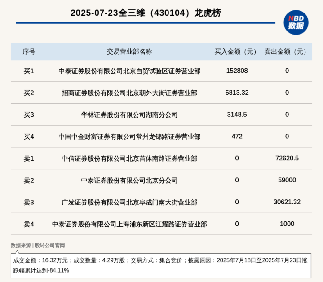Click the NBD数据 logo badge
The image size is (323, 282).
pyautogui.click(x=296, y=22)
